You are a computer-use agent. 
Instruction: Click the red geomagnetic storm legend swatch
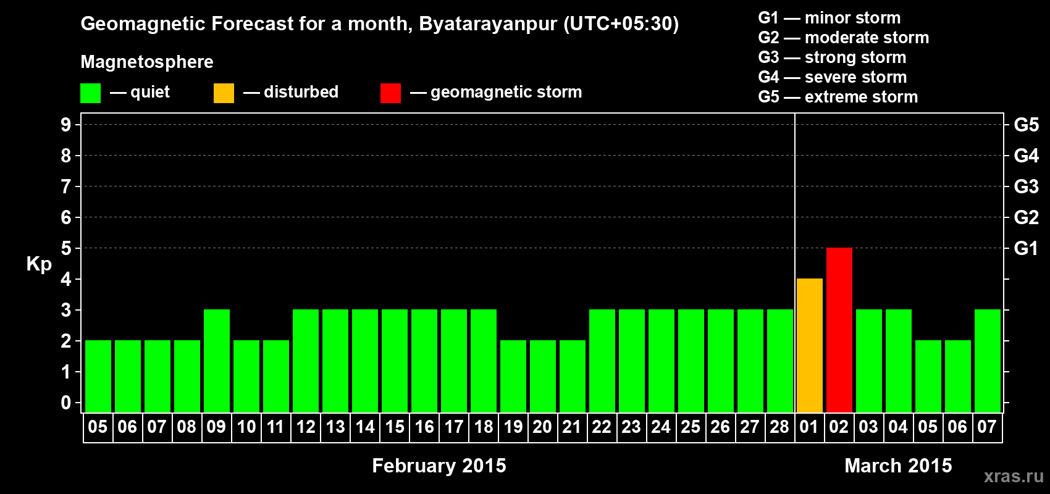click(x=390, y=93)
